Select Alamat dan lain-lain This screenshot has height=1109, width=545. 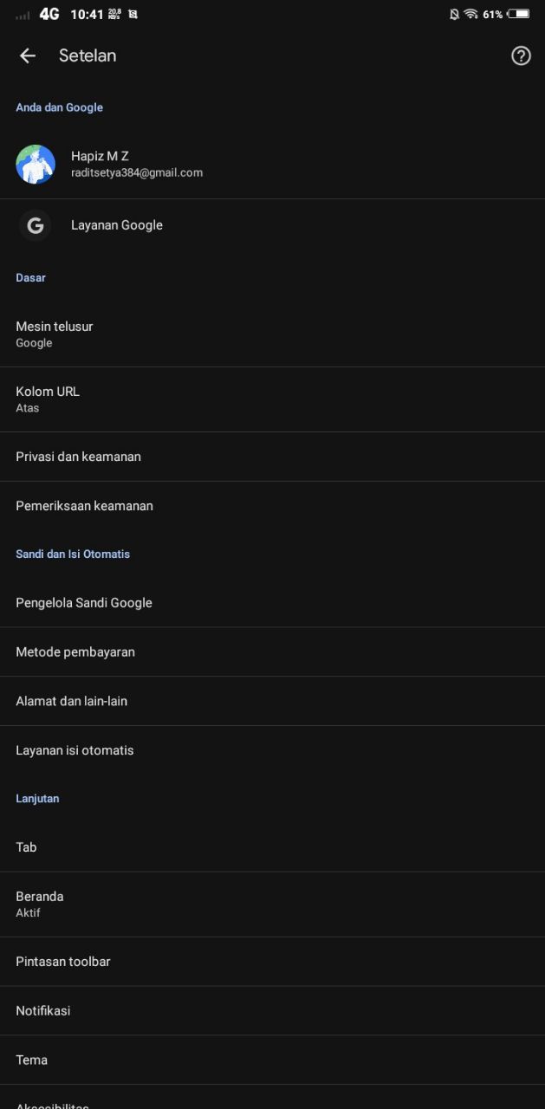[272, 702]
